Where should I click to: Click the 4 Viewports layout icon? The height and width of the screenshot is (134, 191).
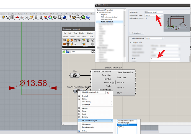click(x=12, y=17)
